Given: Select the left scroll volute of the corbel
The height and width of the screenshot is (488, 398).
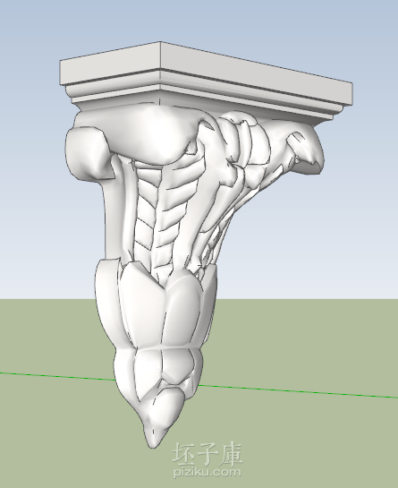Looking at the screenshot, I should pyautogui.click(x=88, y=152).
